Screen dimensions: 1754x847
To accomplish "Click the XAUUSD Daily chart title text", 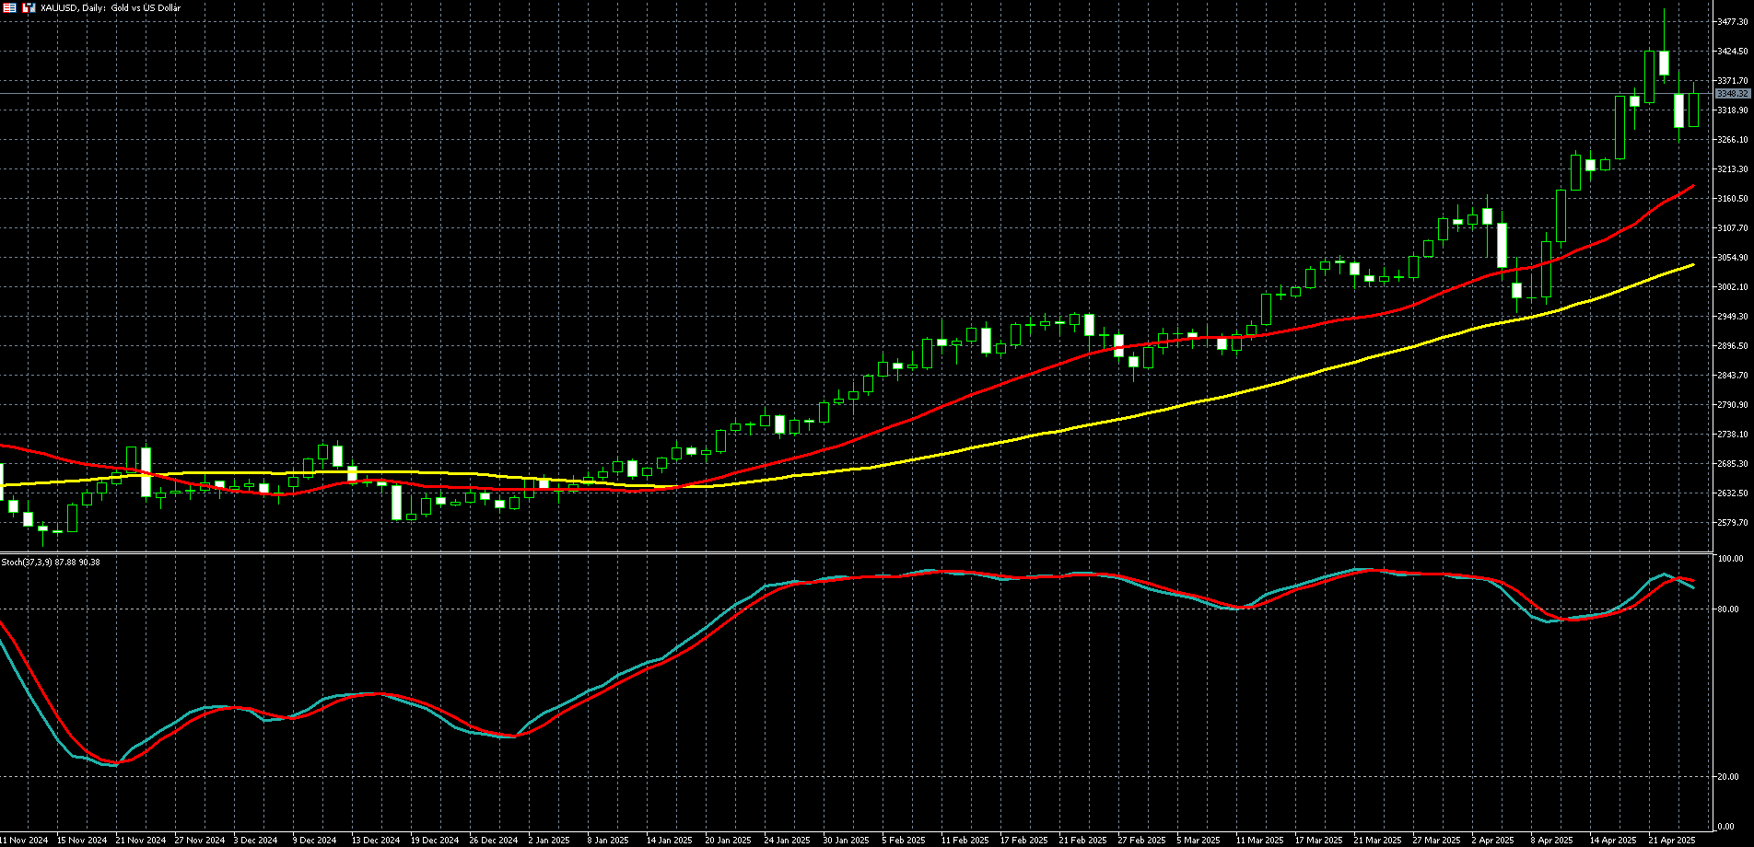I will (111, 8).
